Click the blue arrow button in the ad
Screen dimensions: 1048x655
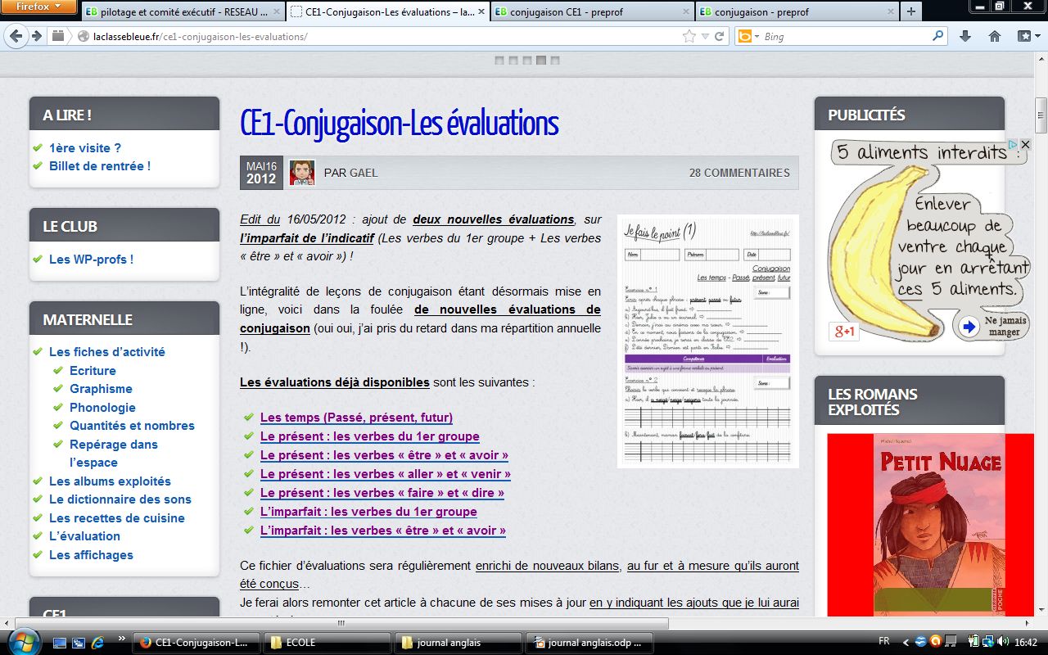pyautogui.click(x=969, y=327)
